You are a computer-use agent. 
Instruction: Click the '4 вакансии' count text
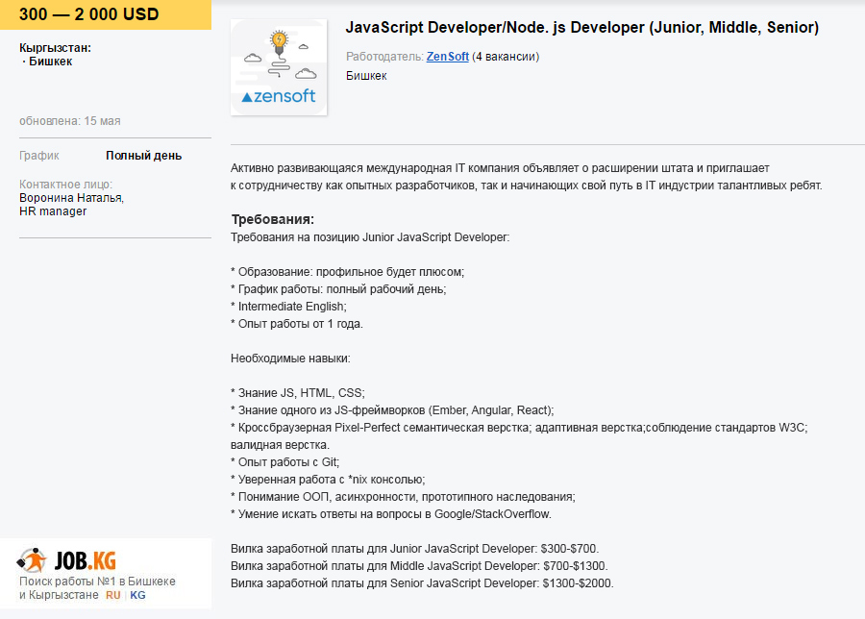pyautogui.click(x=506, y=57)
